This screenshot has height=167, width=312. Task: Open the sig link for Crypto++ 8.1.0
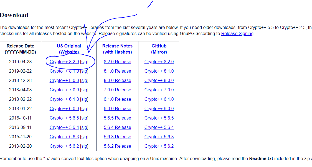click(x=84, y=71)
